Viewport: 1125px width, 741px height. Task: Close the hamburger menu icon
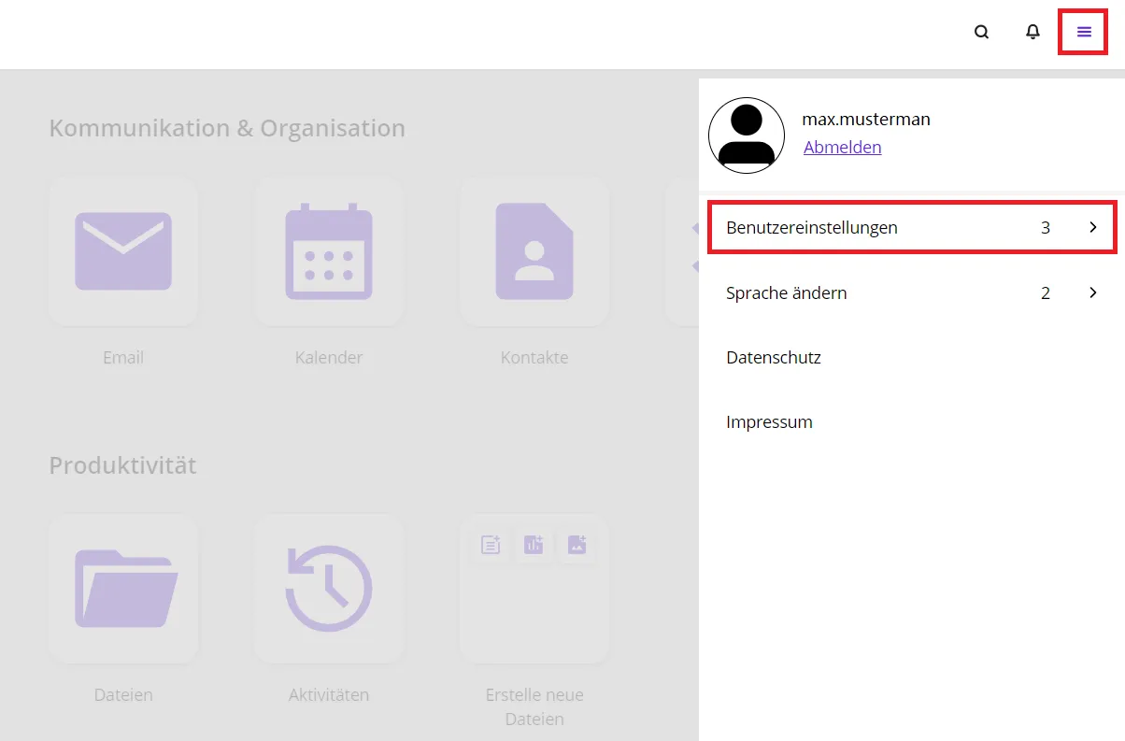tap(1084, 32)
